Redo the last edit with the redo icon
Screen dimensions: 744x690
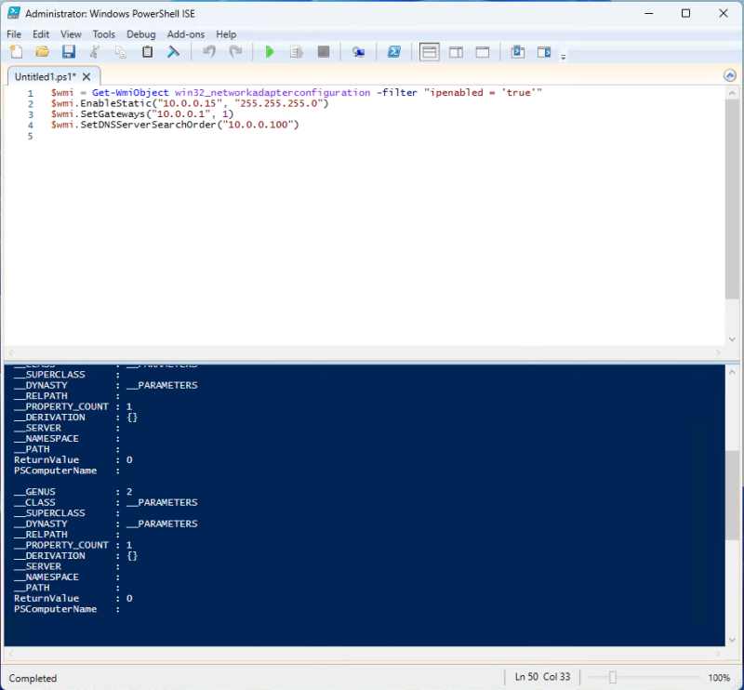[234, 51]
